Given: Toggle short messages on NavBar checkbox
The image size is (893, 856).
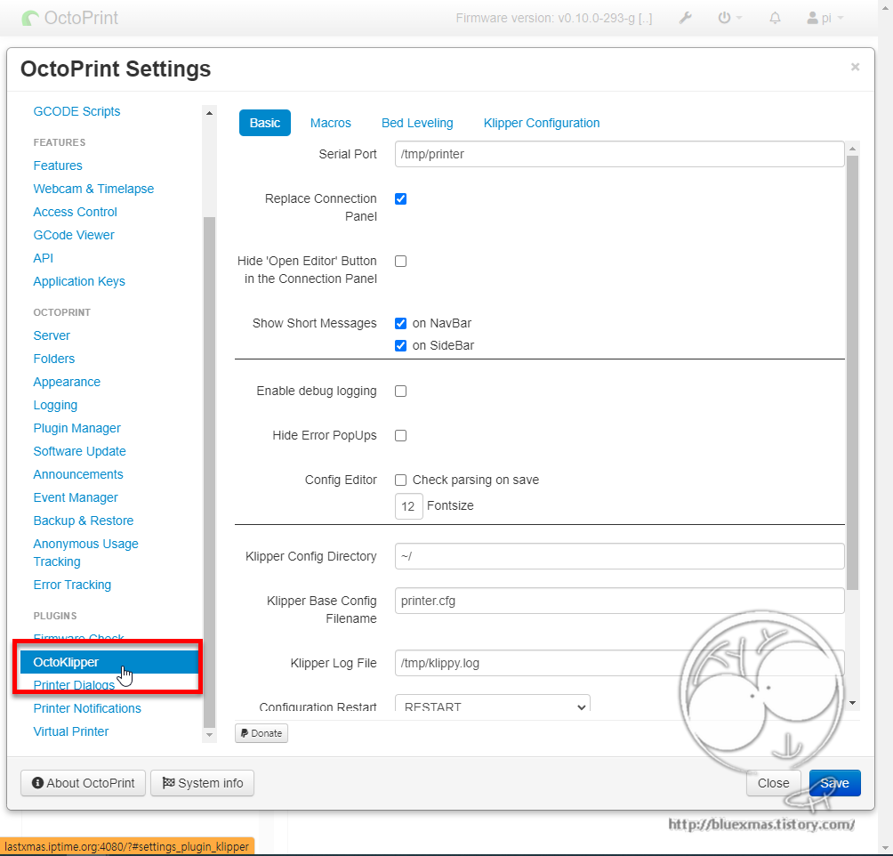Looking at the screenshot, I should click(x=401, y=324).
